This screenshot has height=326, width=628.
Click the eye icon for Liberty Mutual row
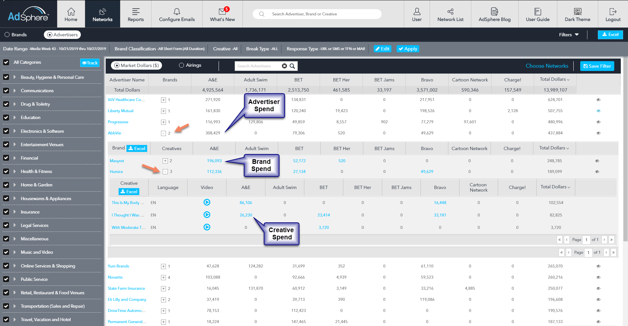coord(598,111)
